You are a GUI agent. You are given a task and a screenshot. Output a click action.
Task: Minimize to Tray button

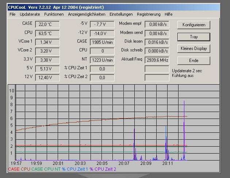(x=194, y=37)
